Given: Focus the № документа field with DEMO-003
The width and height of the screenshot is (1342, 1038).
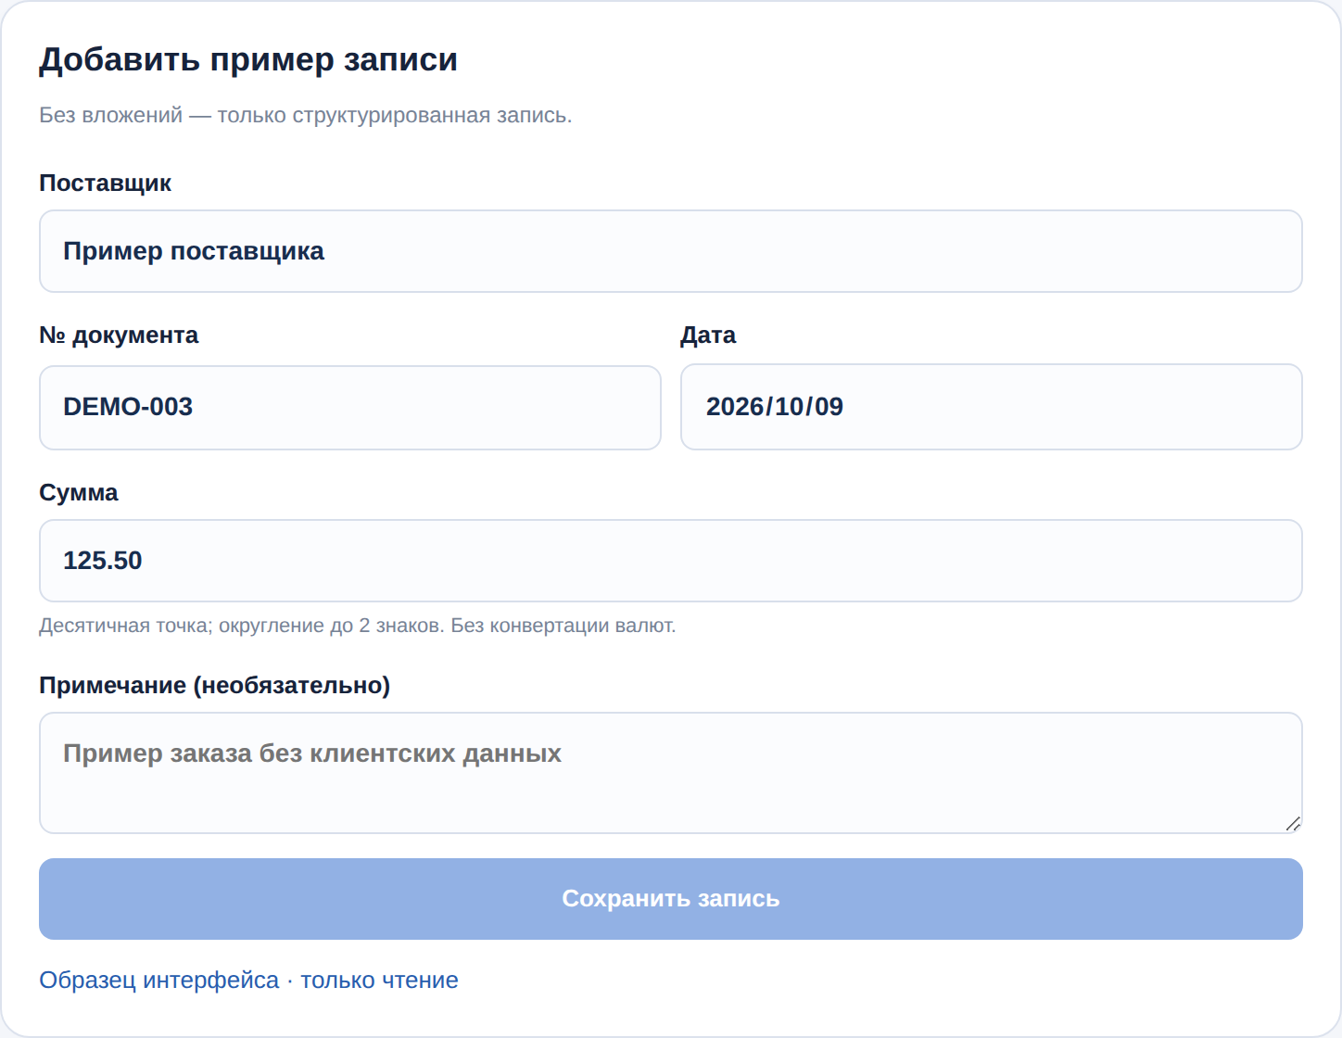Looking at the screenshot, I should coord(350,407).
